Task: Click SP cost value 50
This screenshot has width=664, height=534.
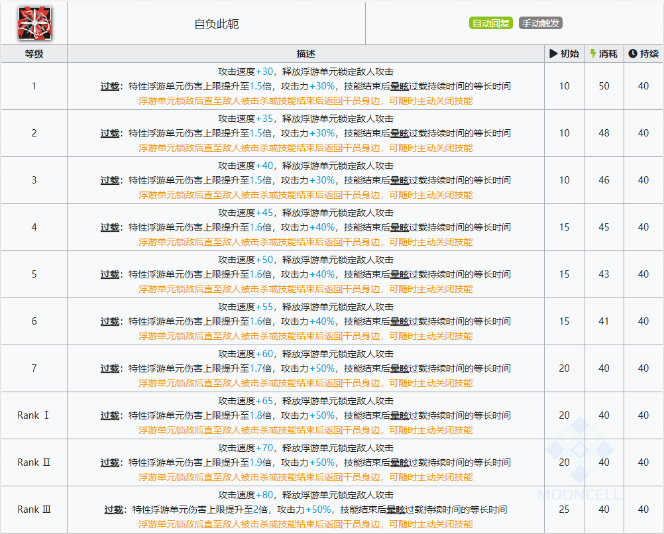Action: (604, 86)
